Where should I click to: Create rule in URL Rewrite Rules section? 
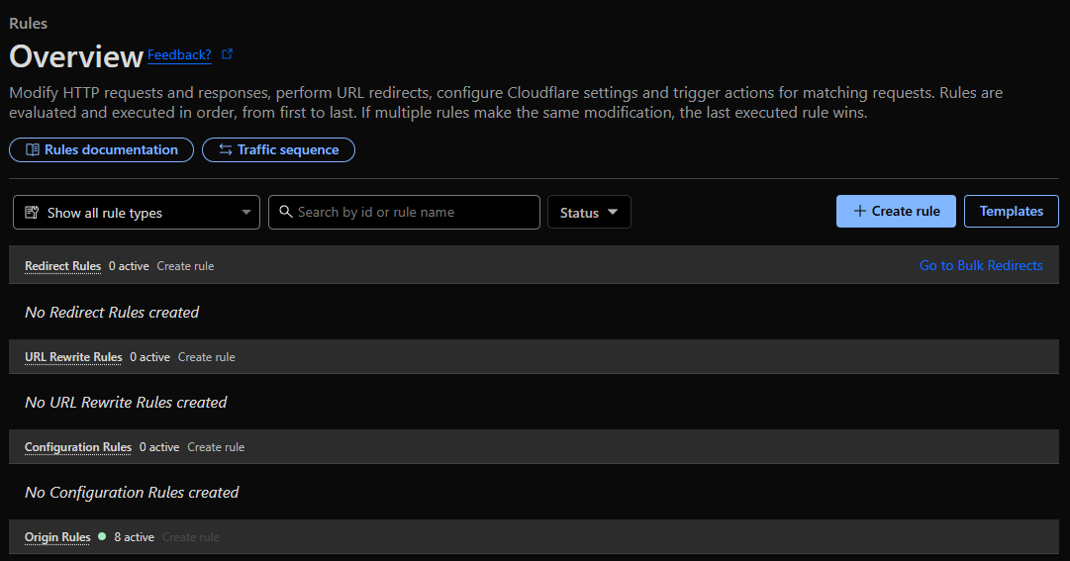(207, 357)
